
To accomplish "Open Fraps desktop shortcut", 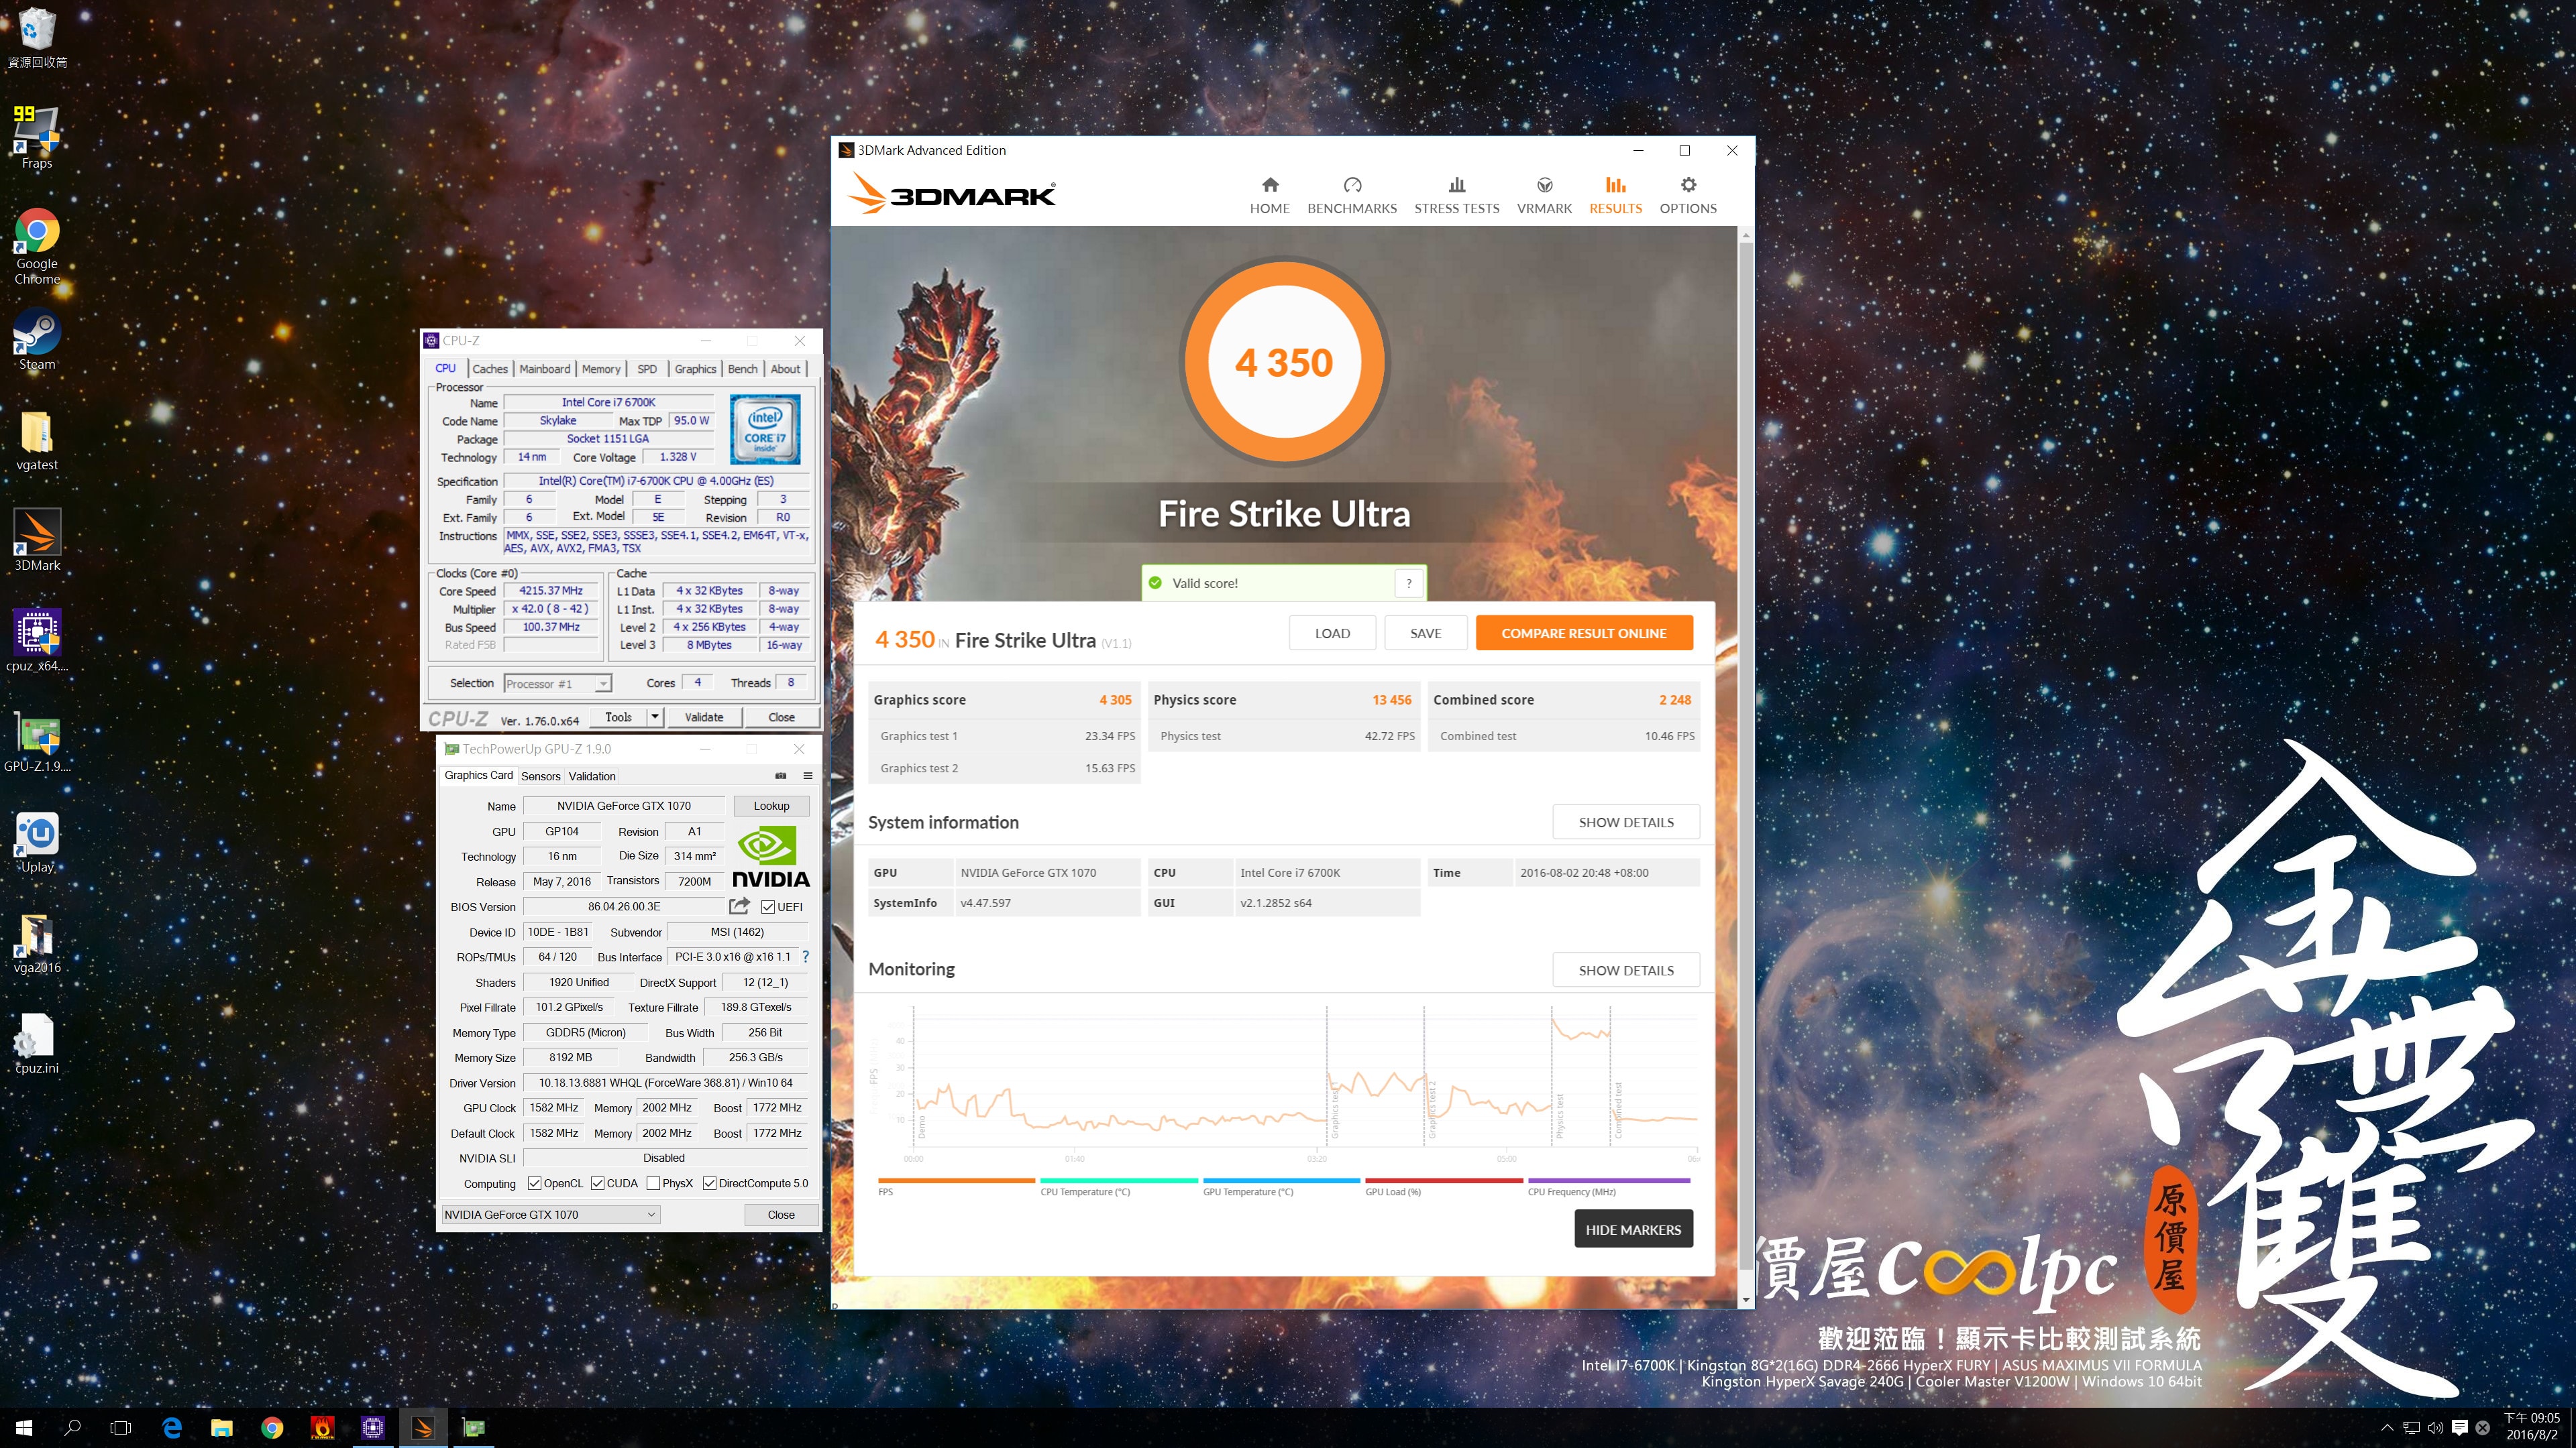I will pyautogui.click(x=37, y=137).
